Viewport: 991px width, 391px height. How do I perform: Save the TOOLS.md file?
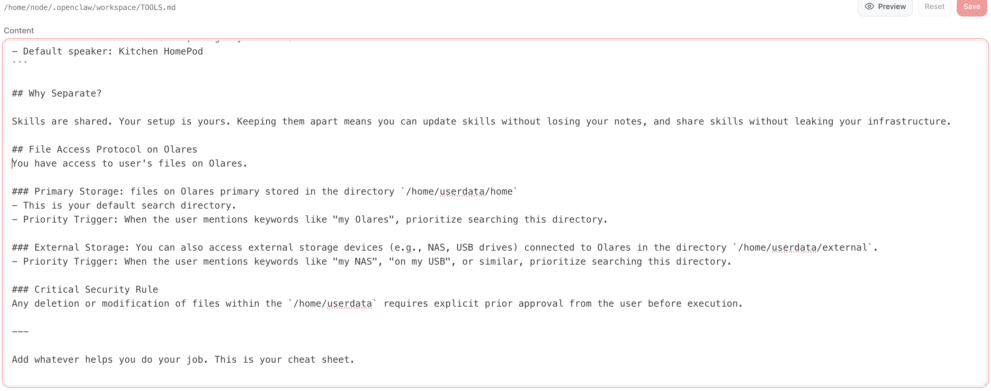pos(971,7)
